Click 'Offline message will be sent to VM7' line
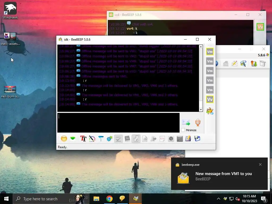Viewport: 272px width, 204px height. coord(137,66)
